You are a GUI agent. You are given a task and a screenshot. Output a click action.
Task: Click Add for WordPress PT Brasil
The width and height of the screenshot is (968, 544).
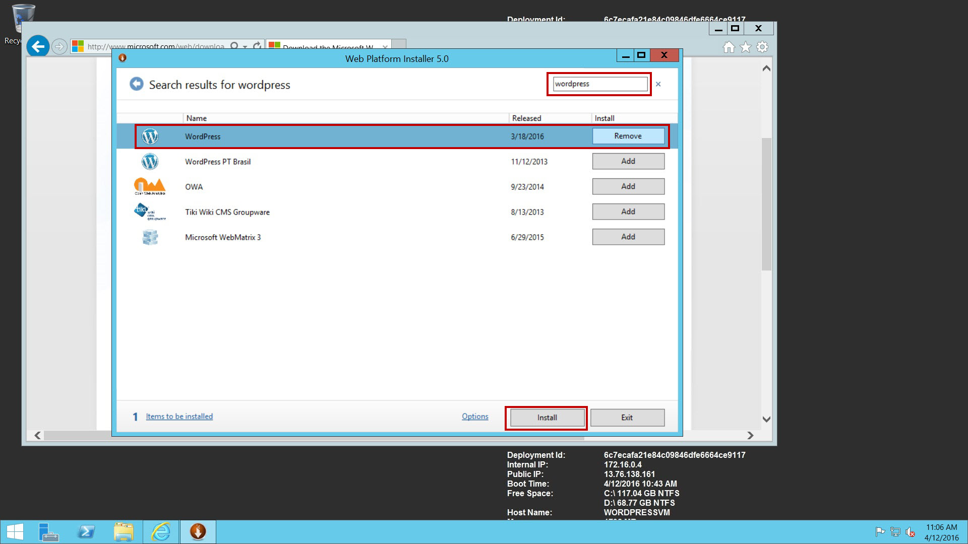(x=628, y=161)
